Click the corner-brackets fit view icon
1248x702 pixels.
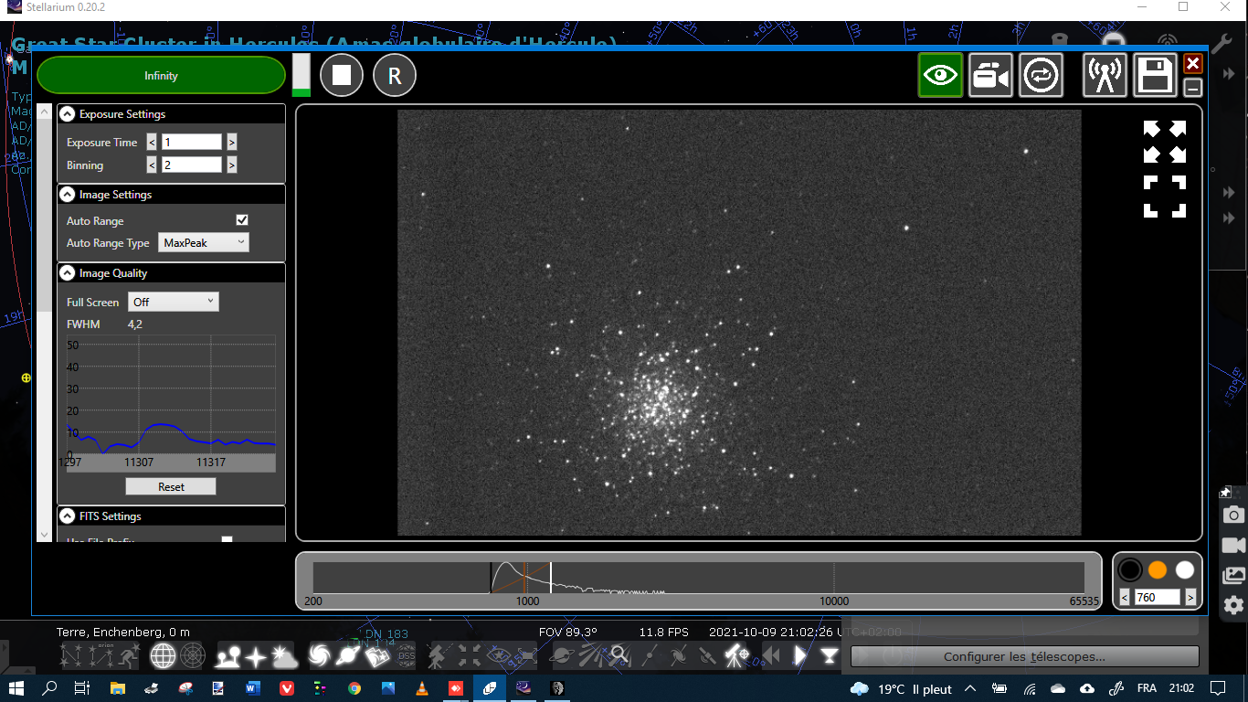tap(1165, 197)
